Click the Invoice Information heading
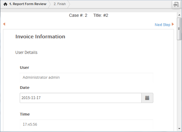This screenshot has width=182, height=132. click(x=40, y=37)
